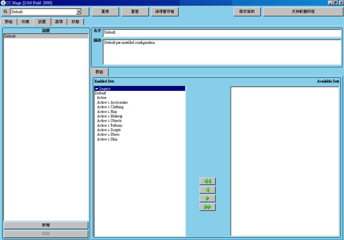Select the Legacy row in Enabled Sets
Viewport: 344px width, 240px height.
click(140, 89)
